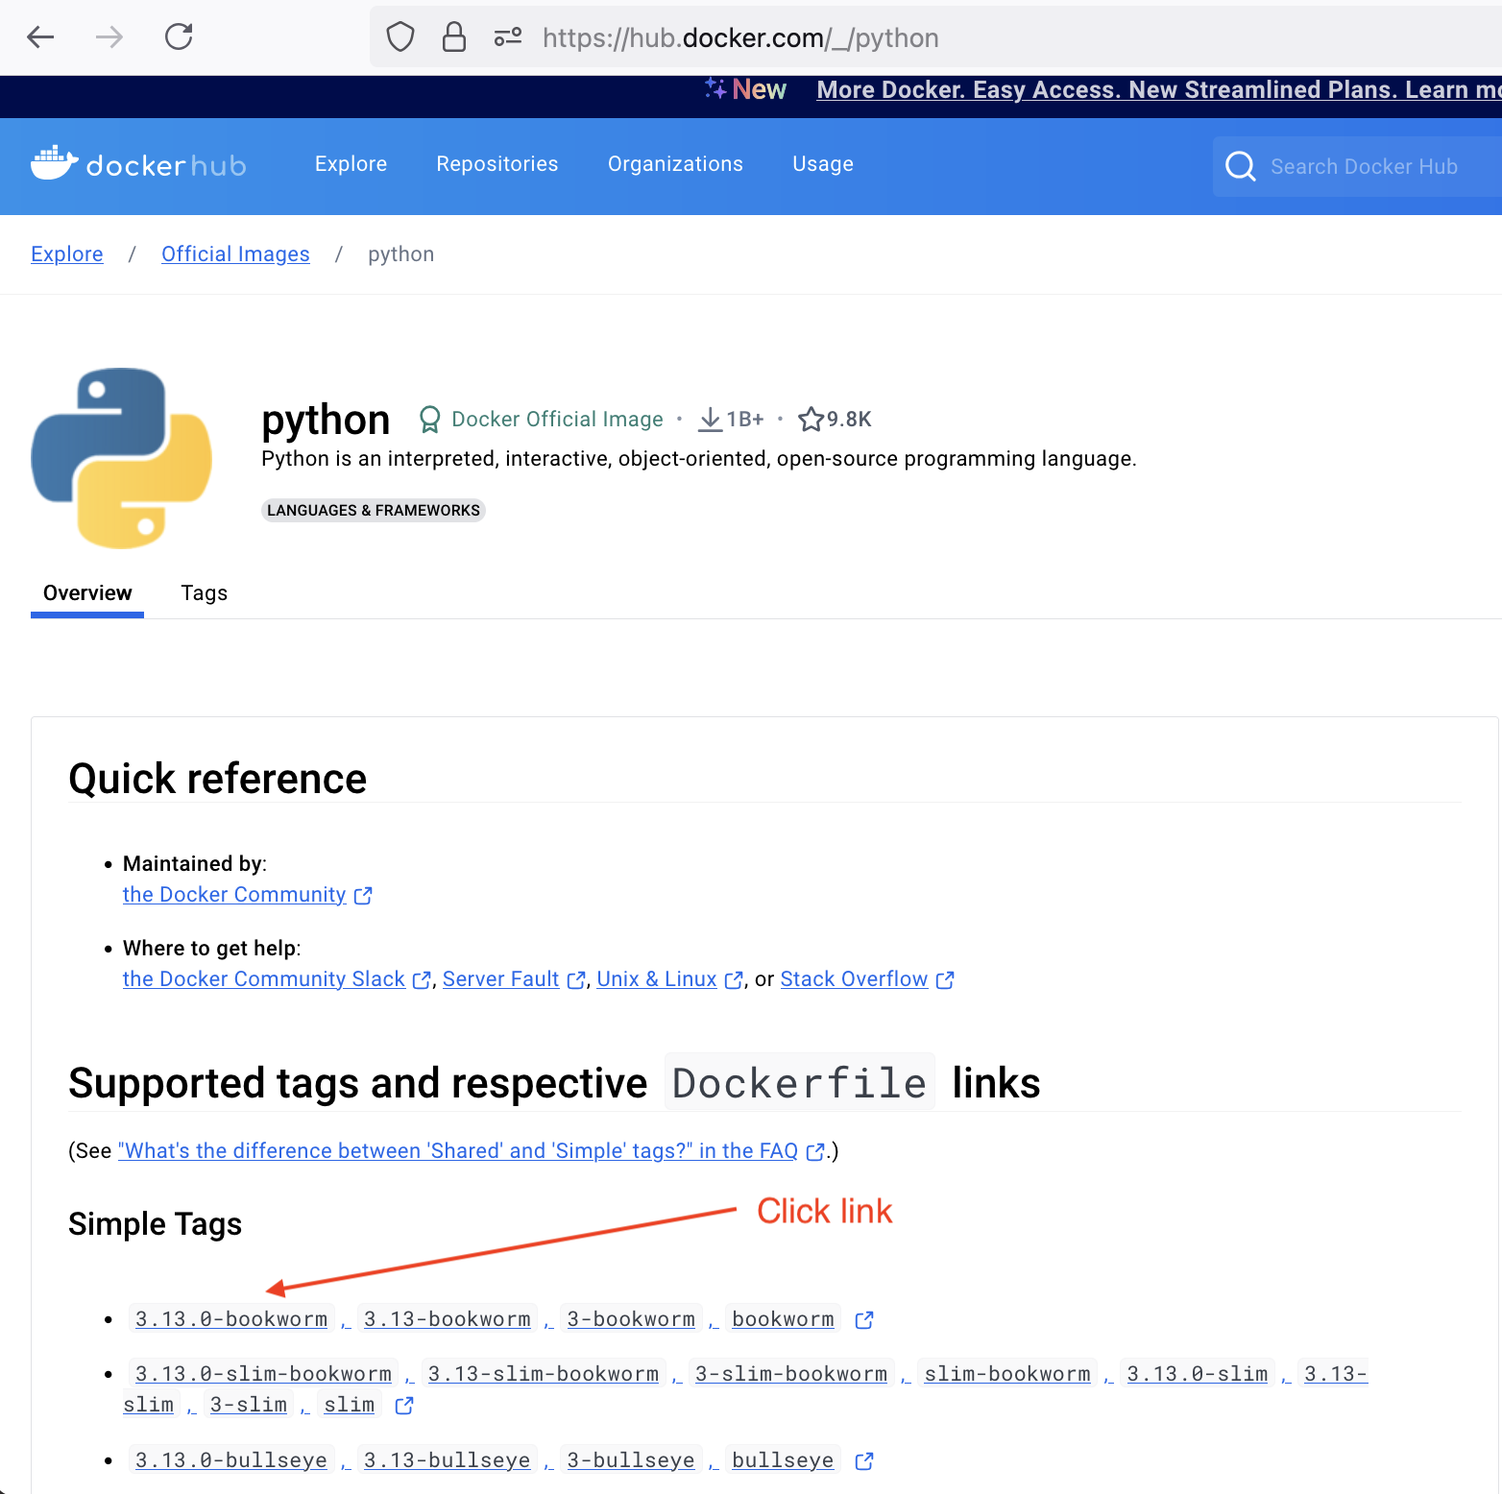Select the Overview tab
Image resolution: width=1502 pixels, height=1494 pixels.
click(x=87, y=593)
